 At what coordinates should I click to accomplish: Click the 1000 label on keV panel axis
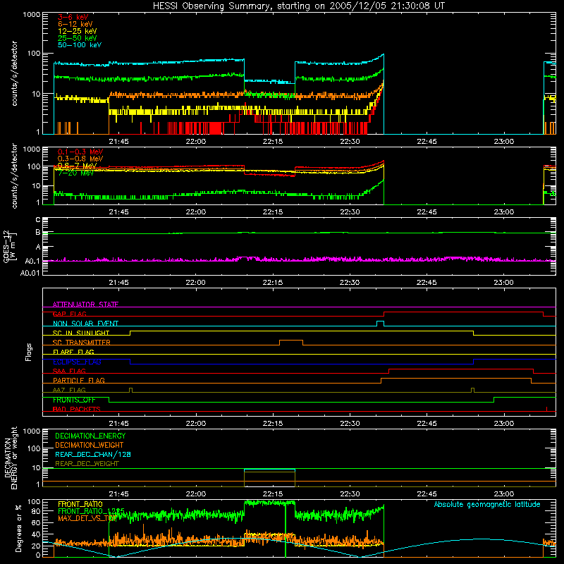coord(32,15)
